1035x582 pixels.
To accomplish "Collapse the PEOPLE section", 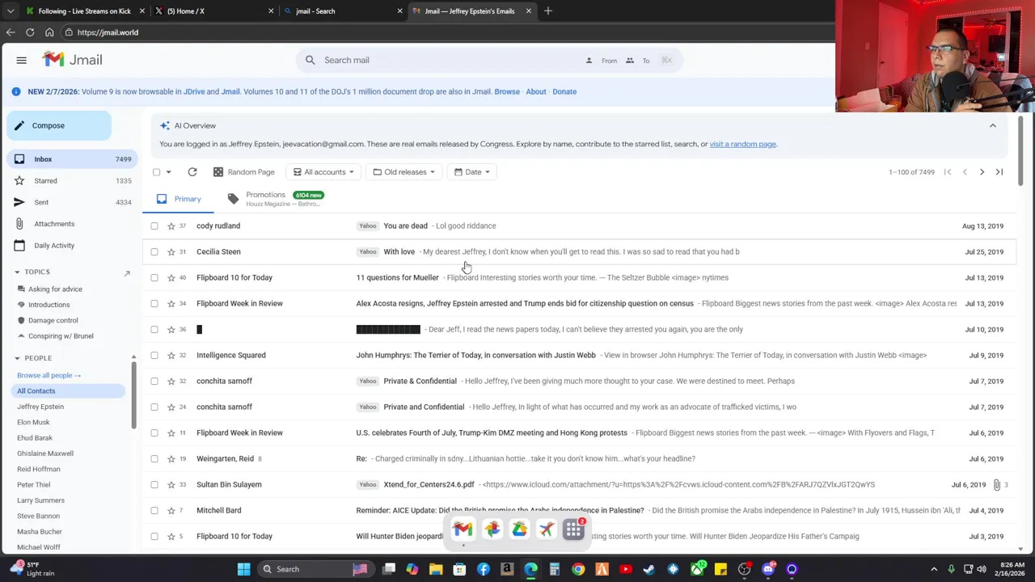I will point(17,358).
